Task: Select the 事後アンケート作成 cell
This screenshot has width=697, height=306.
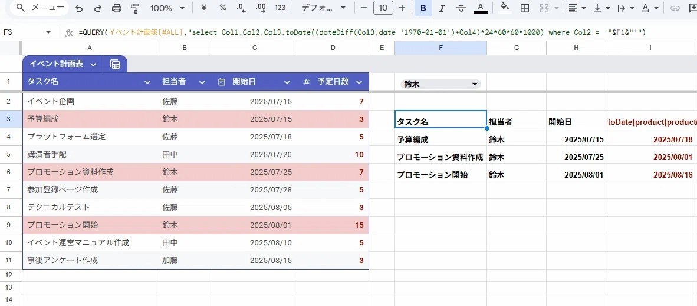Action: [90, 260]
